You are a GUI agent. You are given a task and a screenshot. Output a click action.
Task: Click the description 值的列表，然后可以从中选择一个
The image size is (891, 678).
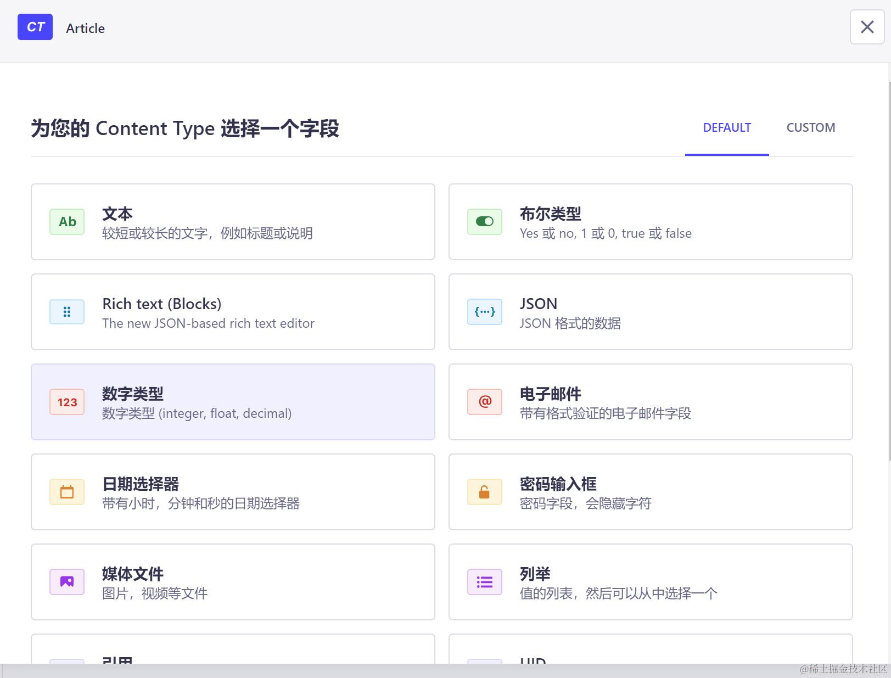click(619, 593)
